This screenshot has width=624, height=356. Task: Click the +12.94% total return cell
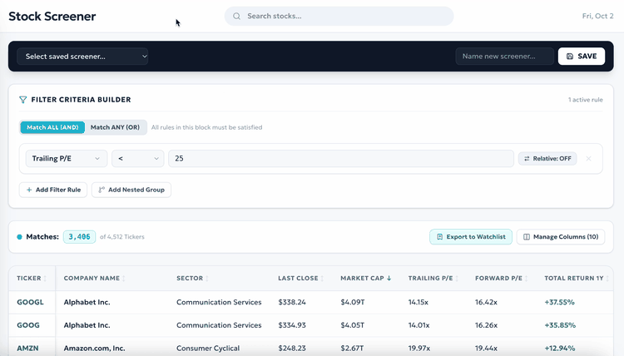coord(560,349)
